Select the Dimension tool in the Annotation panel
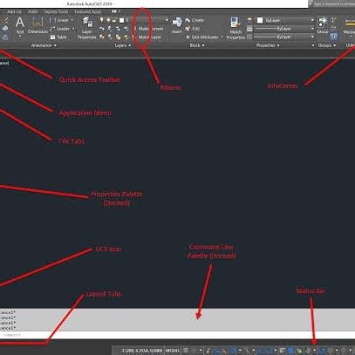Viewport: 355px width, 355px height. (38, 26)
